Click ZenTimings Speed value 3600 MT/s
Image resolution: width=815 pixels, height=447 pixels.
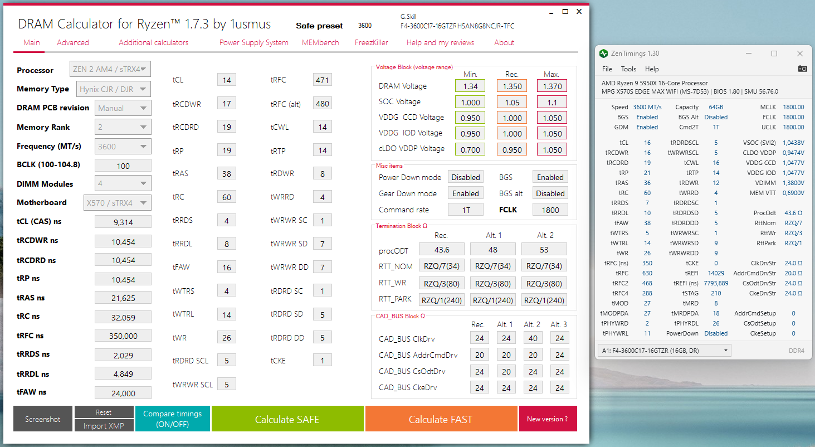[647, 107]
